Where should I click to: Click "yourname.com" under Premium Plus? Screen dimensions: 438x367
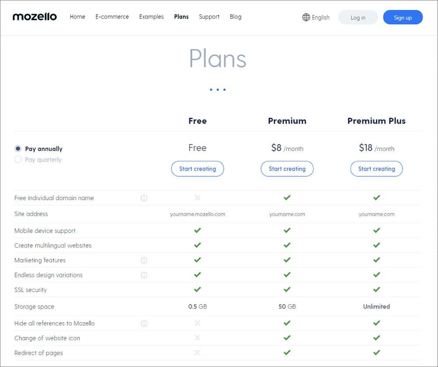pos(377,214)
